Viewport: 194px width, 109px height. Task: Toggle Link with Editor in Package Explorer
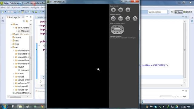(x=27, y=21)
